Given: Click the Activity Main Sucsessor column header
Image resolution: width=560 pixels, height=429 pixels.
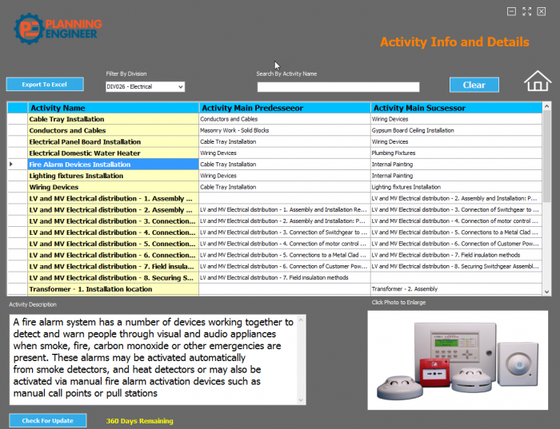Looking at the screenshot, I should click(x=456, y=108).
